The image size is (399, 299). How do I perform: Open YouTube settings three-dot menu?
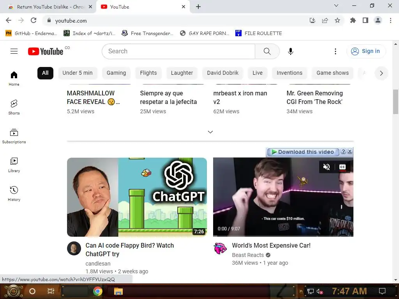(x=335, y=51)
